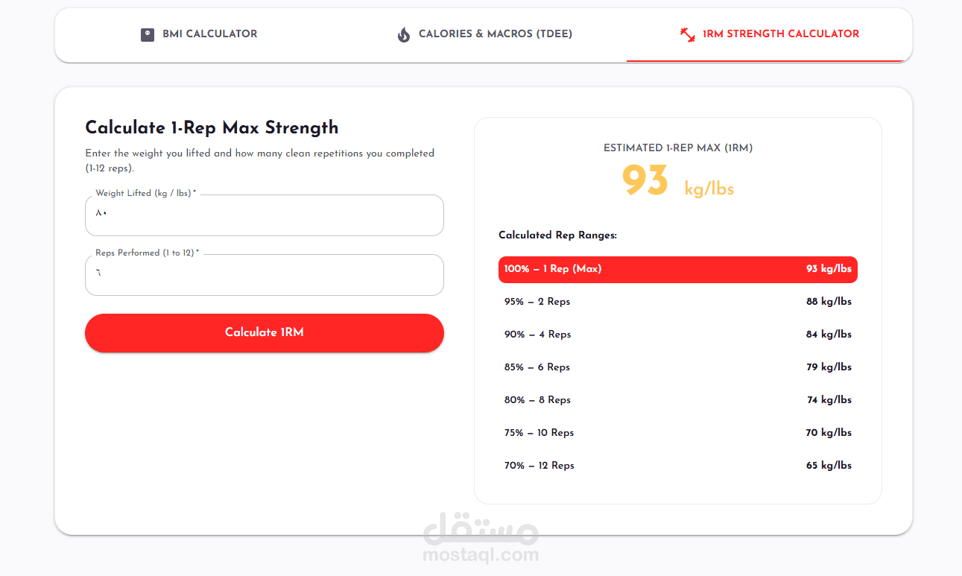The height and width of the screenshot is (576, 962).
Task: Click the 90% – 4 Reps row
Action: pyautogui.click(x=678, y=335)
